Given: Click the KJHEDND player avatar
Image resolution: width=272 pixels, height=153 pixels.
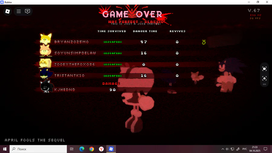Looking at the screenshot, I should pos(46,86).
